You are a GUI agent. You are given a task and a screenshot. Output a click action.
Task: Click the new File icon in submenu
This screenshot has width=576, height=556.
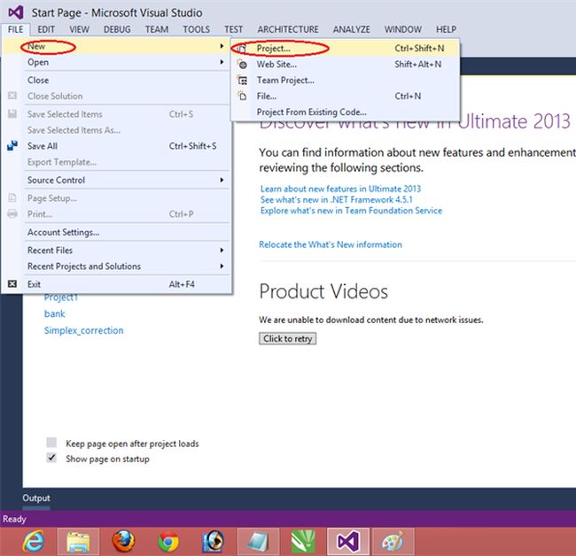point(242,97)
